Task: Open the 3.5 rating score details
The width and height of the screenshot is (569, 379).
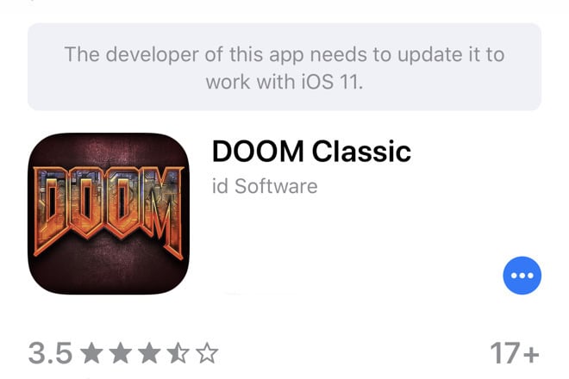Action: pyautogui.click(x=51, y=353)
